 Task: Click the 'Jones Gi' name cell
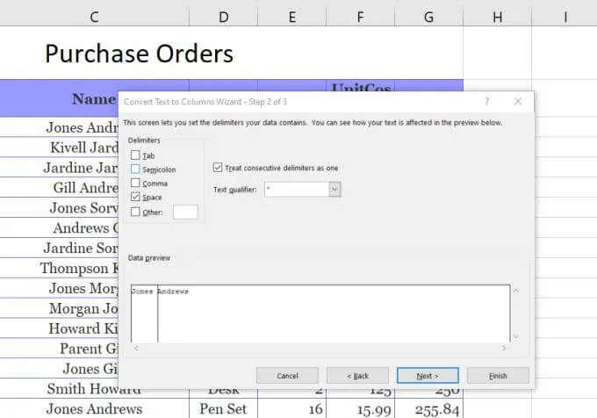59,369
